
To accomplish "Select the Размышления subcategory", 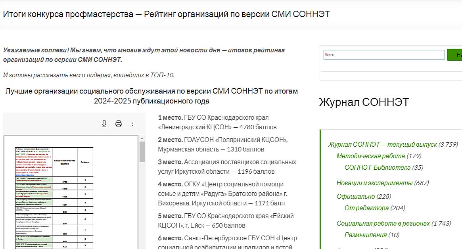I will (365, 235).
